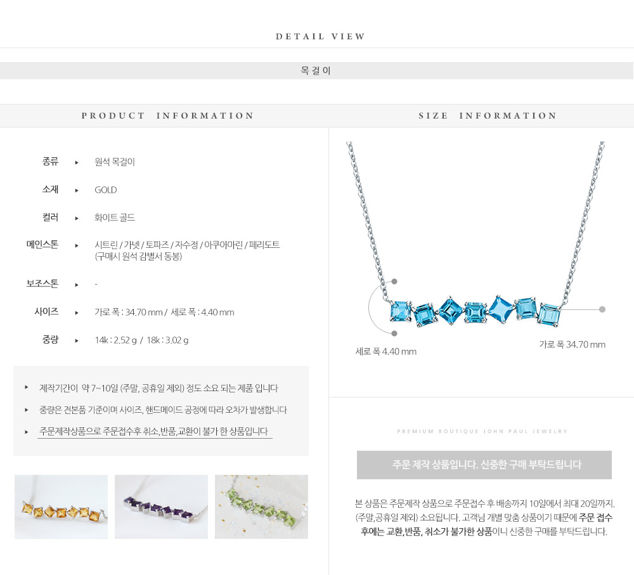Open the yellow citrine necklace thumbnail
The image size is (634, 575).
(x=61, y=507)
